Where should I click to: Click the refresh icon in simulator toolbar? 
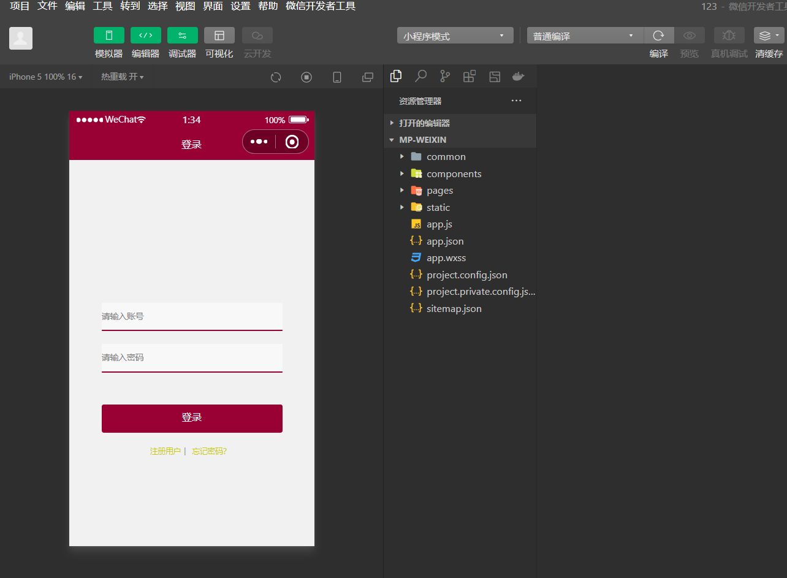276,77
